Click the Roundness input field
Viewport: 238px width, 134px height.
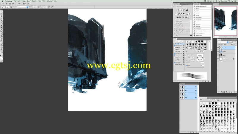click(x=193, y=60)
